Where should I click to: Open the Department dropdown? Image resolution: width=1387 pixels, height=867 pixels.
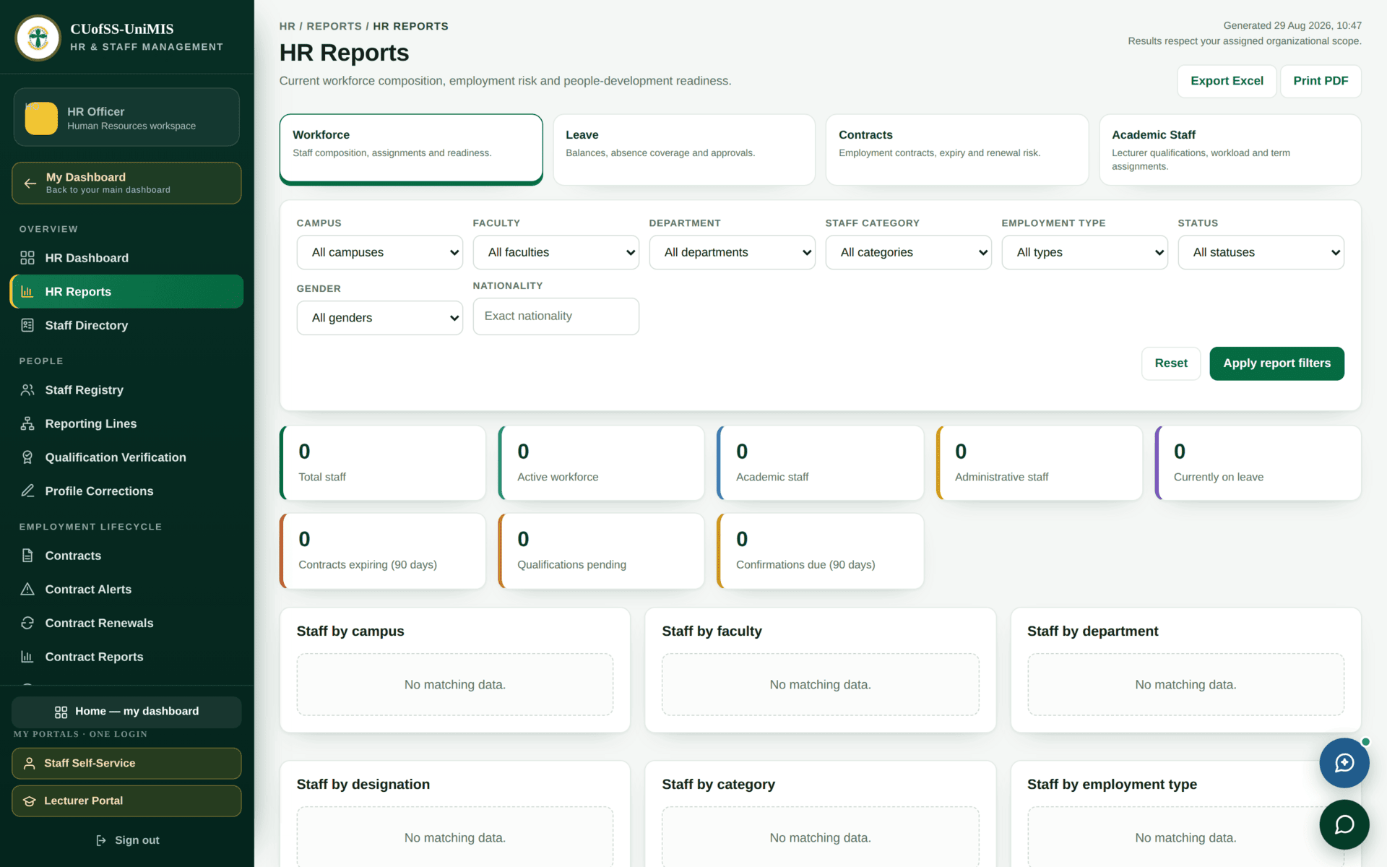pyautogui.click(x=733, y=253)
